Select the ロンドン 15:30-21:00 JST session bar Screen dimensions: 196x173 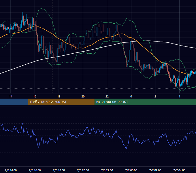point(61,102)
